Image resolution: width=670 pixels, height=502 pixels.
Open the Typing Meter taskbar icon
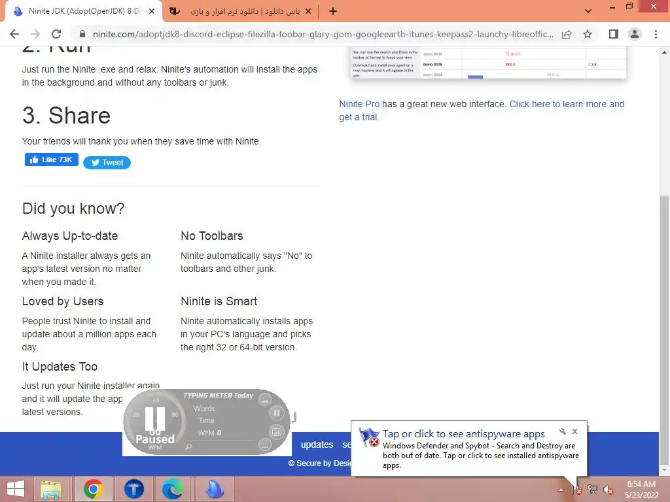[134, 489]
